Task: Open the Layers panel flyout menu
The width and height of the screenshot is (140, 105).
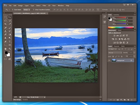Action: pyautogui.click(x=134, y=46)
